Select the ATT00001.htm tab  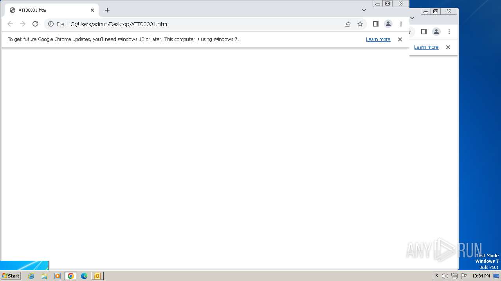(x=51, y=10)
